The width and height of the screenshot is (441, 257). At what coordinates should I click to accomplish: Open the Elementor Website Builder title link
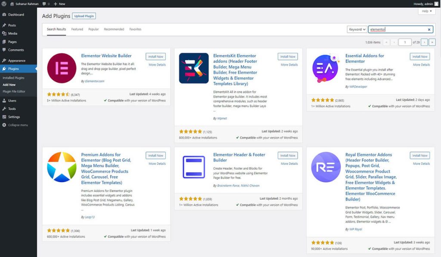coord(106,56)
